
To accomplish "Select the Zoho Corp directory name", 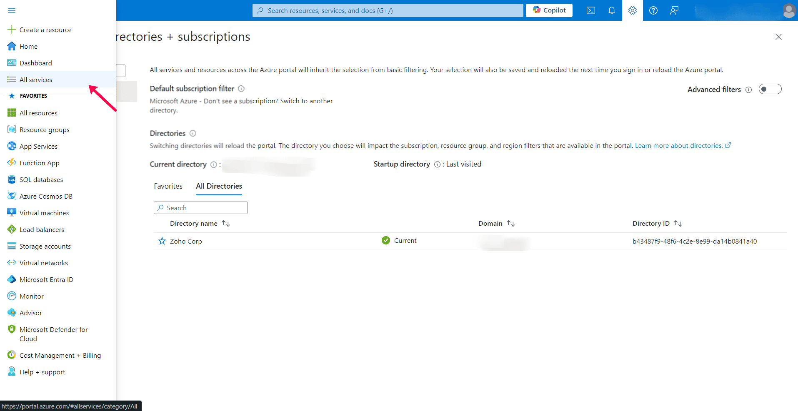I will (186, 242).
